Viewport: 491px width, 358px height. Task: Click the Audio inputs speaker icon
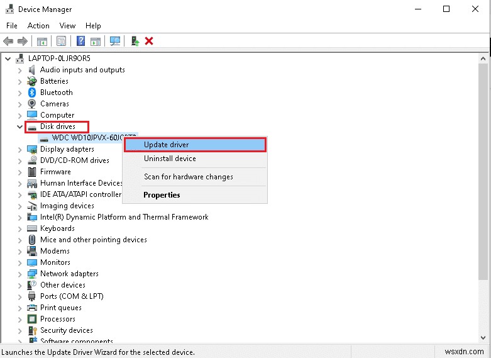(31, 70)
